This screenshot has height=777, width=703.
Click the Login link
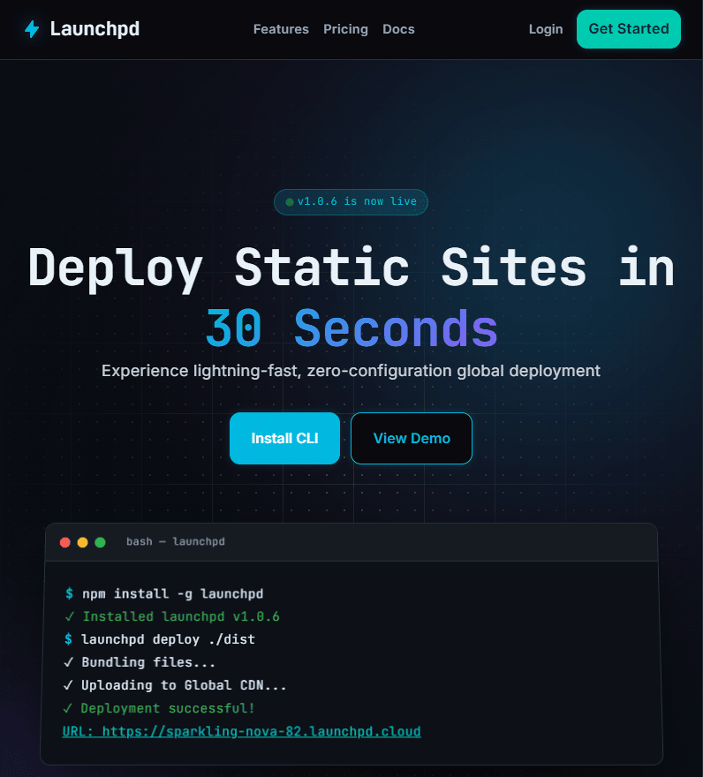546,29
